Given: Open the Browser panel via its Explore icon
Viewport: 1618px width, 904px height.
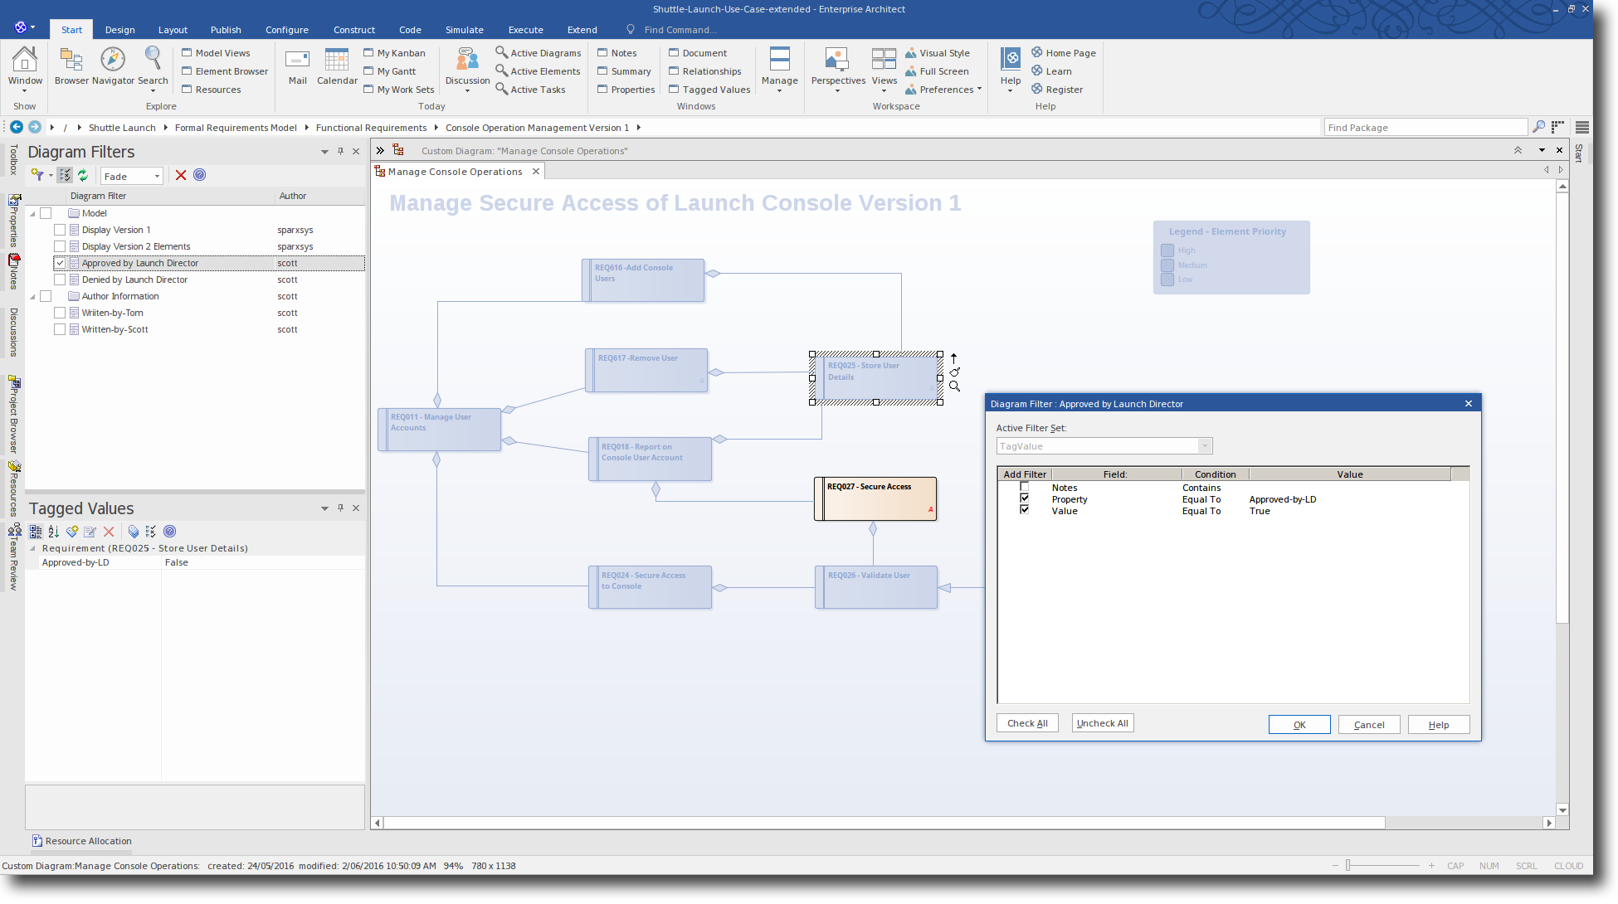Looking at the screenshot, I should coord(71,66).
